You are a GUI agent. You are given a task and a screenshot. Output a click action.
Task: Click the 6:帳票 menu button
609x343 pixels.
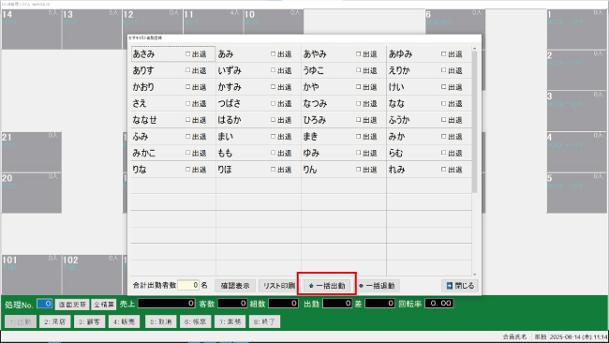pos(196,321)
